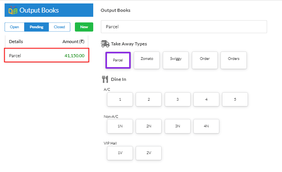Select the Parcel take away type
The width and height of the screenshot is (282, 172).
[118, 60]
